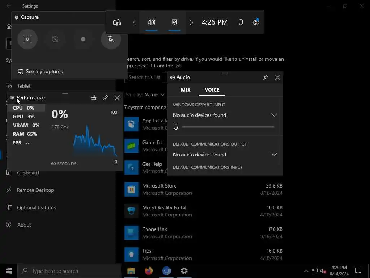Open the notification center icon

pos(358,271)
